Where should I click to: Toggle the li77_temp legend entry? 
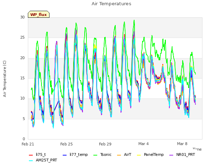[75, 154]
